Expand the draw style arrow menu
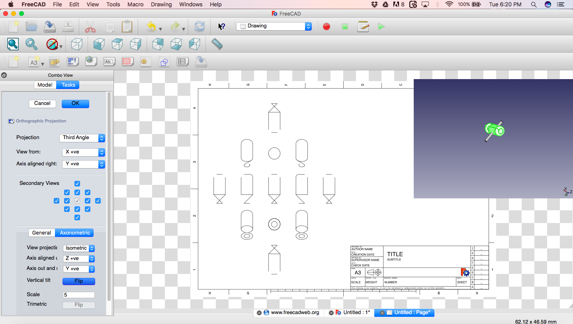 pyautogui.click(x=61, y=47)
